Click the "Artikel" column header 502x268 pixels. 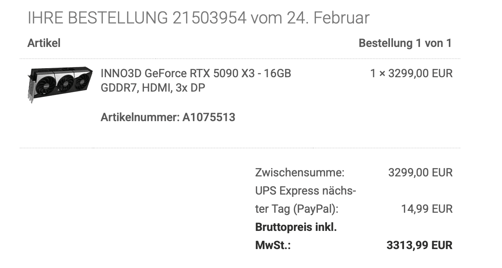pyautogui.click(x=44, y=43)
